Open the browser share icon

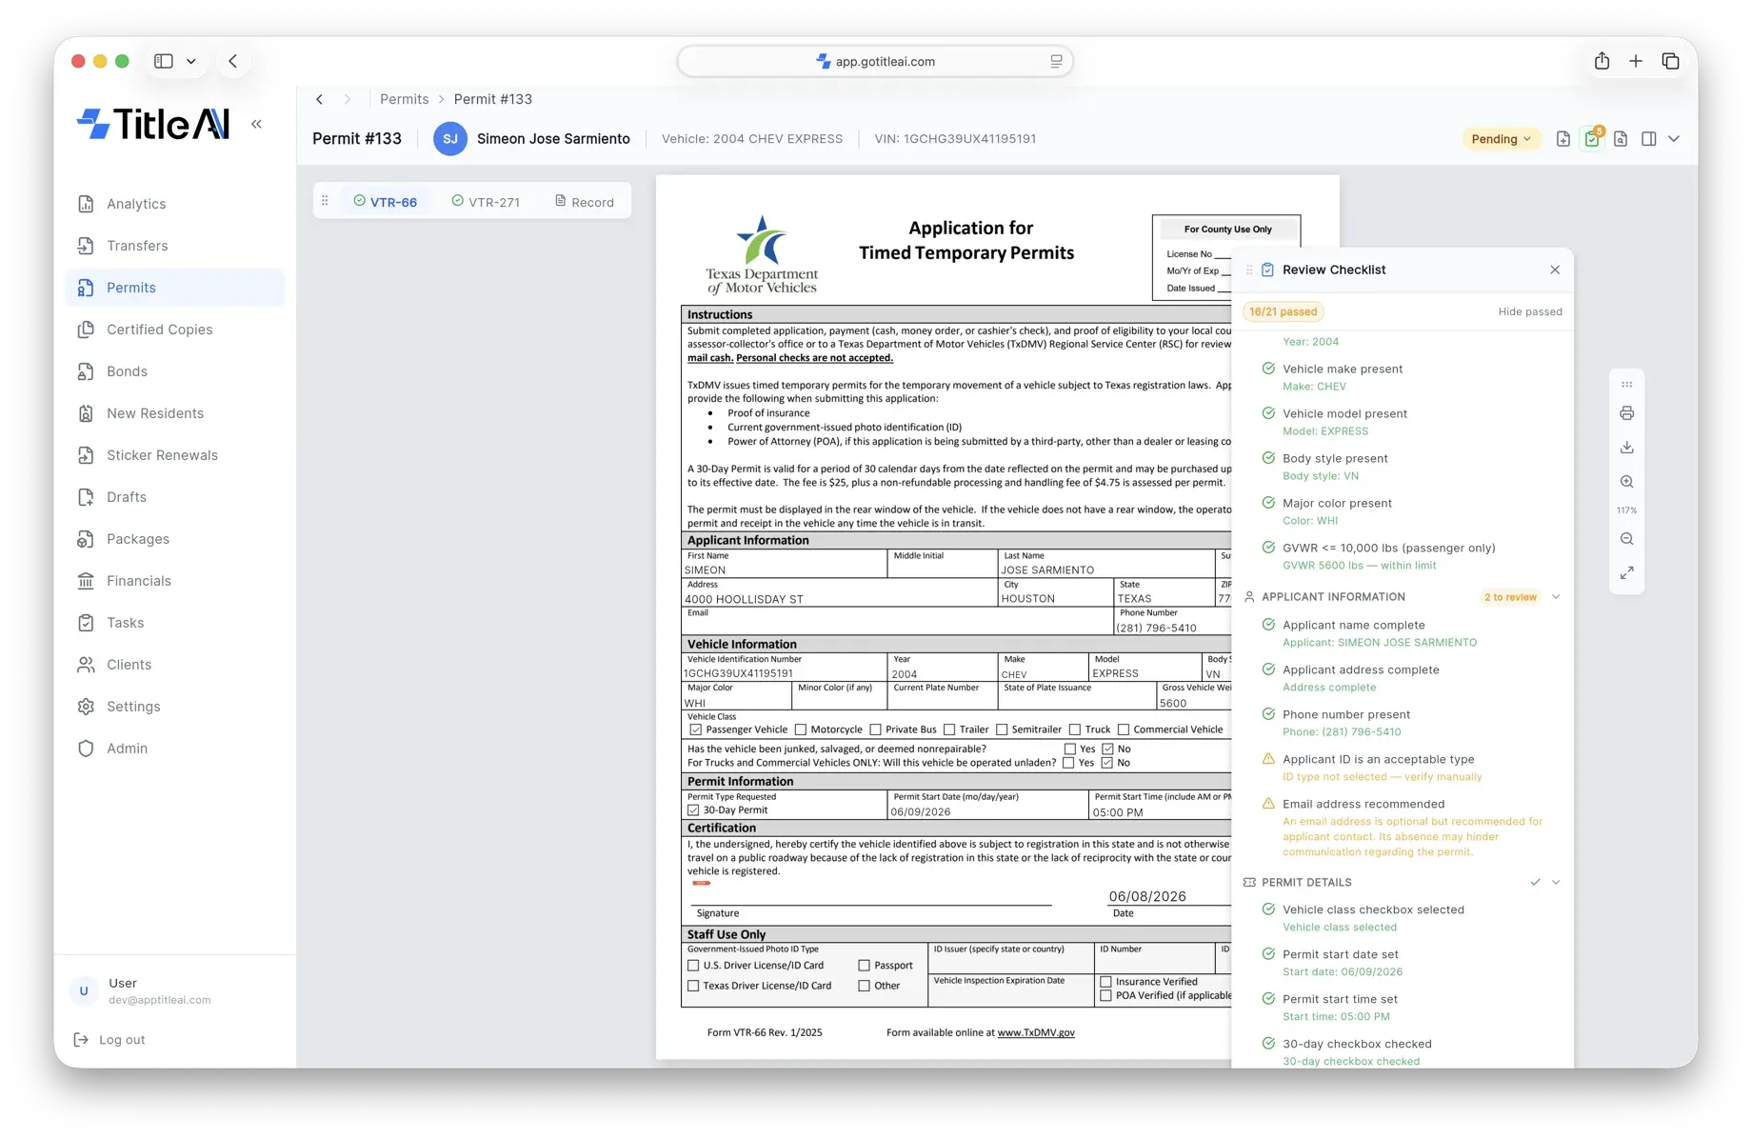(1602, 61)
